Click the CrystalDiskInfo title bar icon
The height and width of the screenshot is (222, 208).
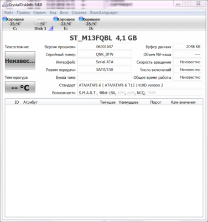[5, 4]
